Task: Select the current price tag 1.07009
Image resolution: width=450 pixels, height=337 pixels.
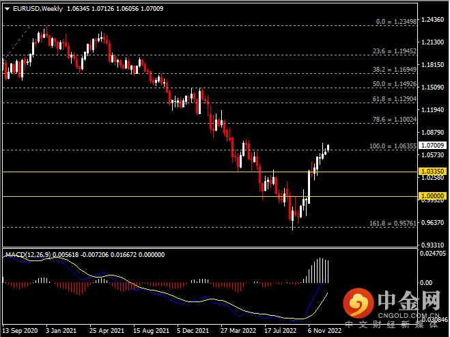Action: (x=433, y=146)
